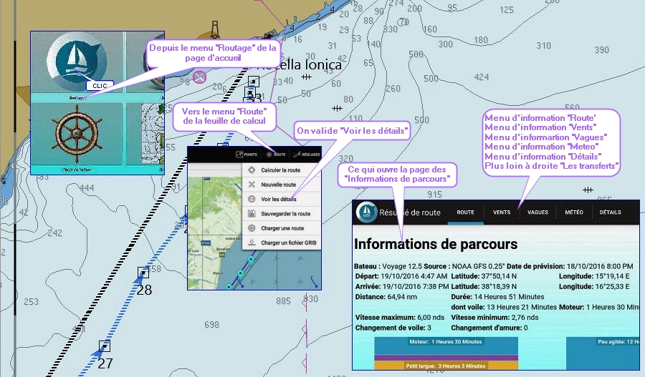
Task: Click the depth sounding 698 on chart
Action: (212, 325)
